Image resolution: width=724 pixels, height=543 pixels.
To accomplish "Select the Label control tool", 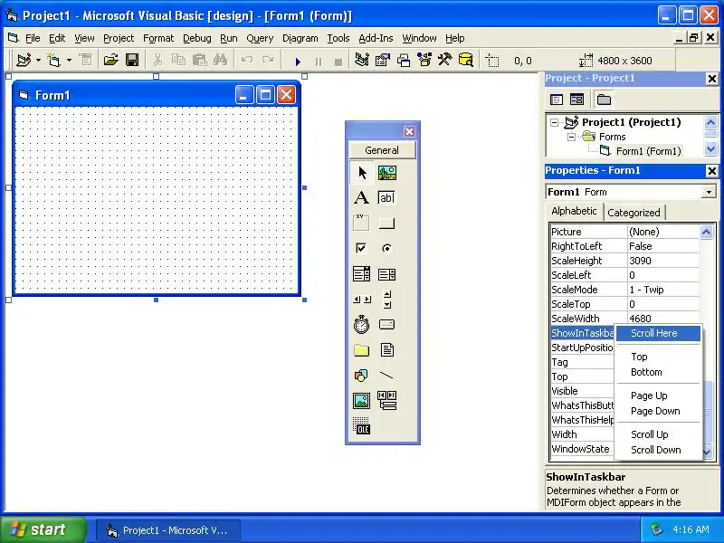I will coord(361,197).
